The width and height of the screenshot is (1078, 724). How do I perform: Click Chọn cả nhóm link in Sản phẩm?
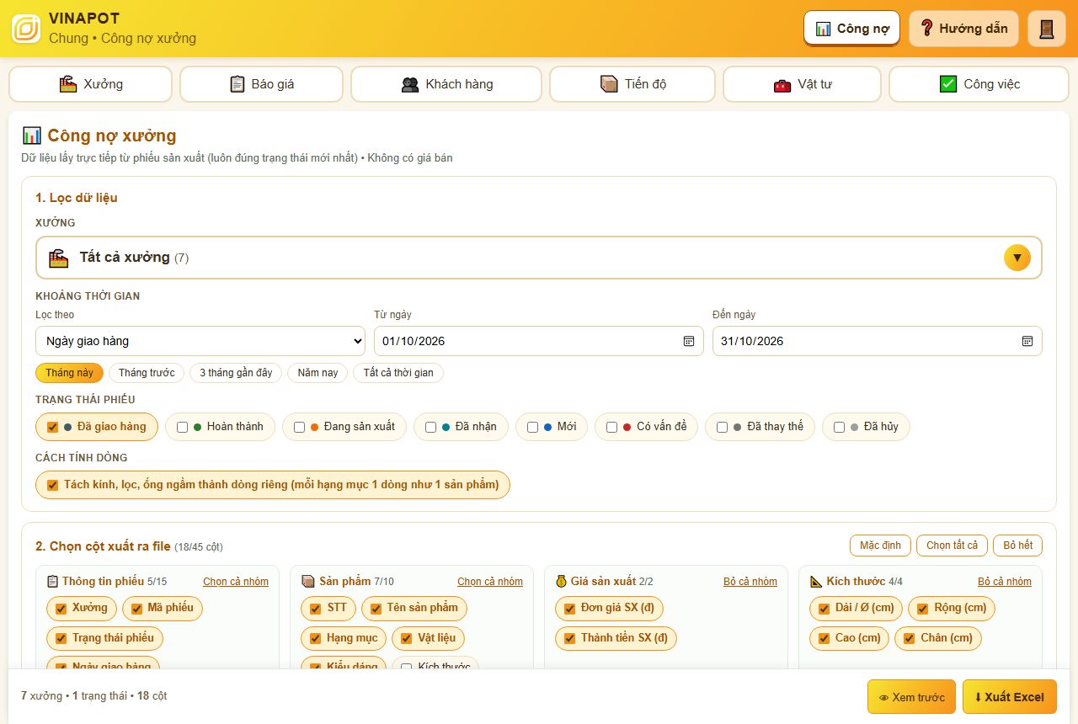coord(490,582)
